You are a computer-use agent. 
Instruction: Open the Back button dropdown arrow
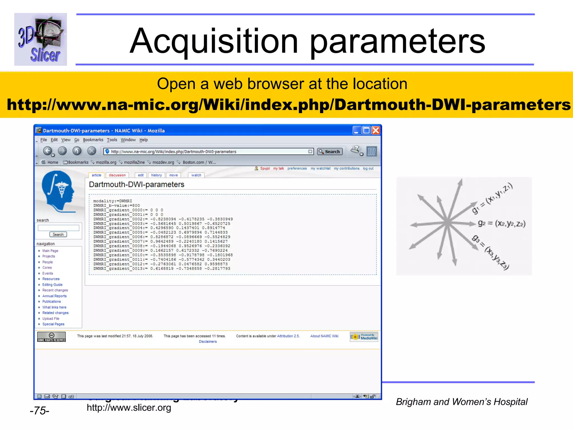(53, 155)
